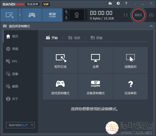156x136 pixels.
Task: Open the 录像 video settings sidebar item
Action: [20, 74]
